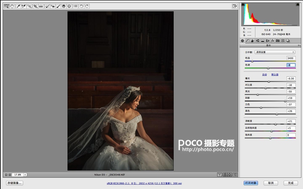303x189 pixels.
Task: Switch to the HSL/Grayscale tab
Action: [x=258, y=41]
